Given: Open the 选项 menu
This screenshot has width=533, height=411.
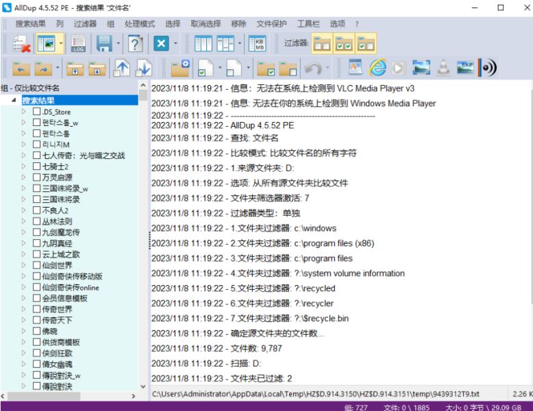Looking at the screenshot, I should coord(338,24).
